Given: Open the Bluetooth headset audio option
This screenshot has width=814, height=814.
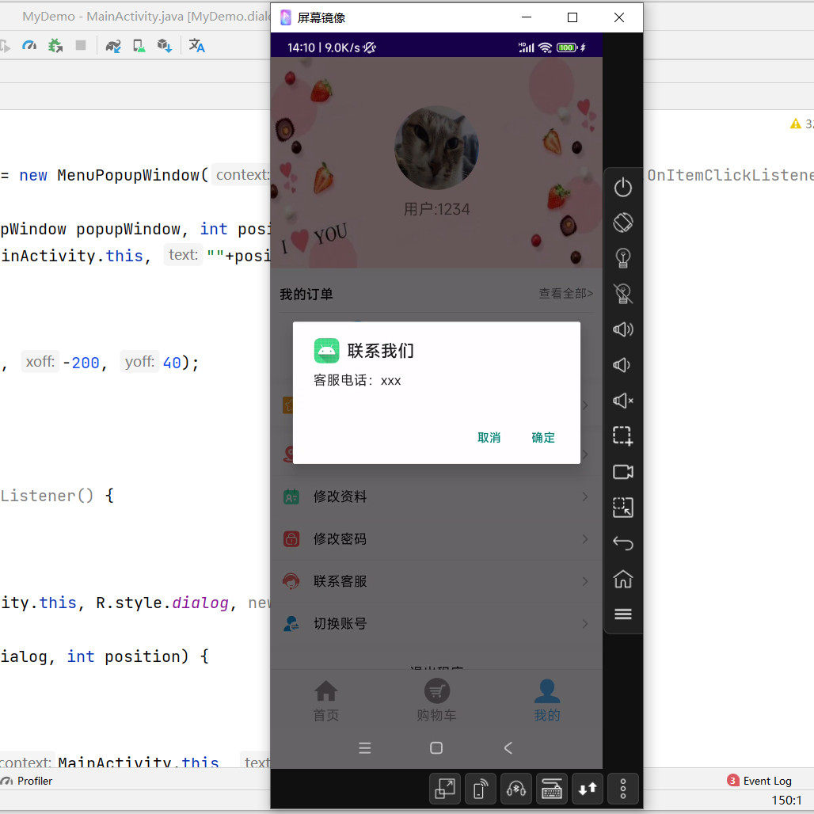Looking at the screenshot, I should point(515,789).
